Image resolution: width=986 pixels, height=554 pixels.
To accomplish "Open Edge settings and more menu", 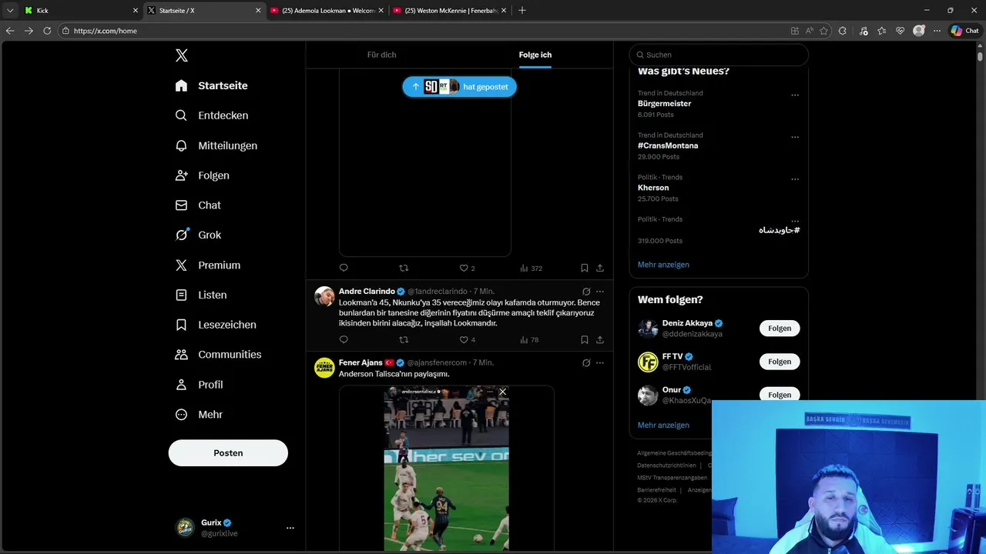I will tap(937, 31).
